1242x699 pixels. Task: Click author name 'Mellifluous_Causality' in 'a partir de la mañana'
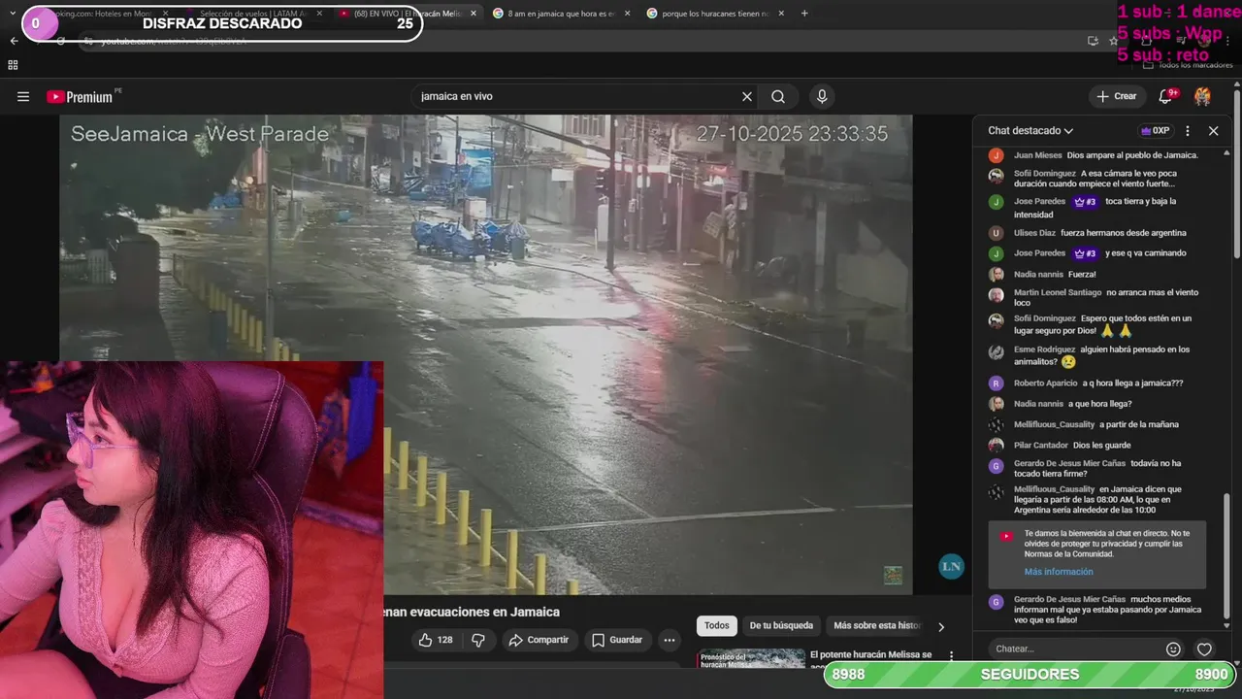[1054, 424]
